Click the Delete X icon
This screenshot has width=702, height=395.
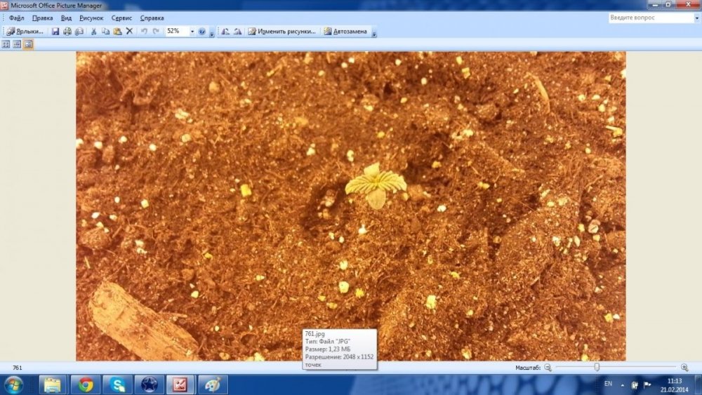point(129,31)
